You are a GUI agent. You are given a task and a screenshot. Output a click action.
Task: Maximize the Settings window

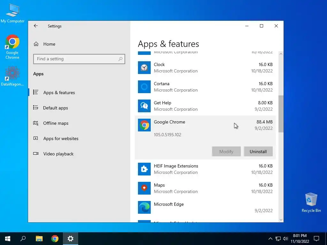pyautogui.click(x=262, y=26)
